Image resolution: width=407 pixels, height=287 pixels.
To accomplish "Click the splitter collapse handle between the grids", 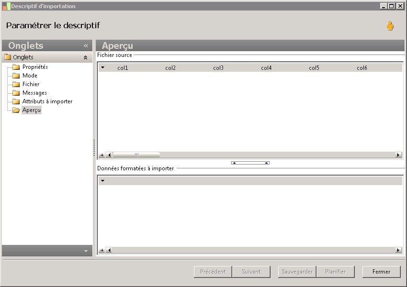I will [250, 163].
